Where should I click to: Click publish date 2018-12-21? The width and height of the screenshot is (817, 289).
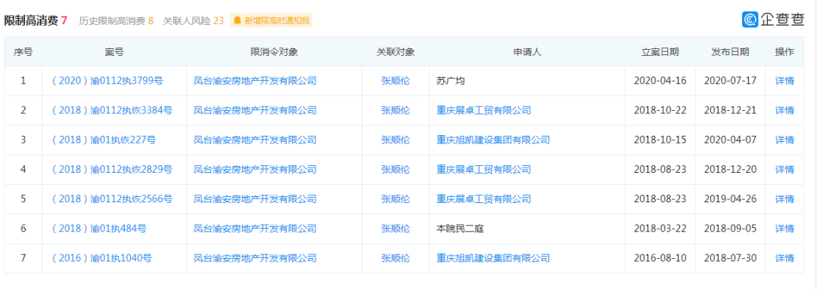coord(730,111)
